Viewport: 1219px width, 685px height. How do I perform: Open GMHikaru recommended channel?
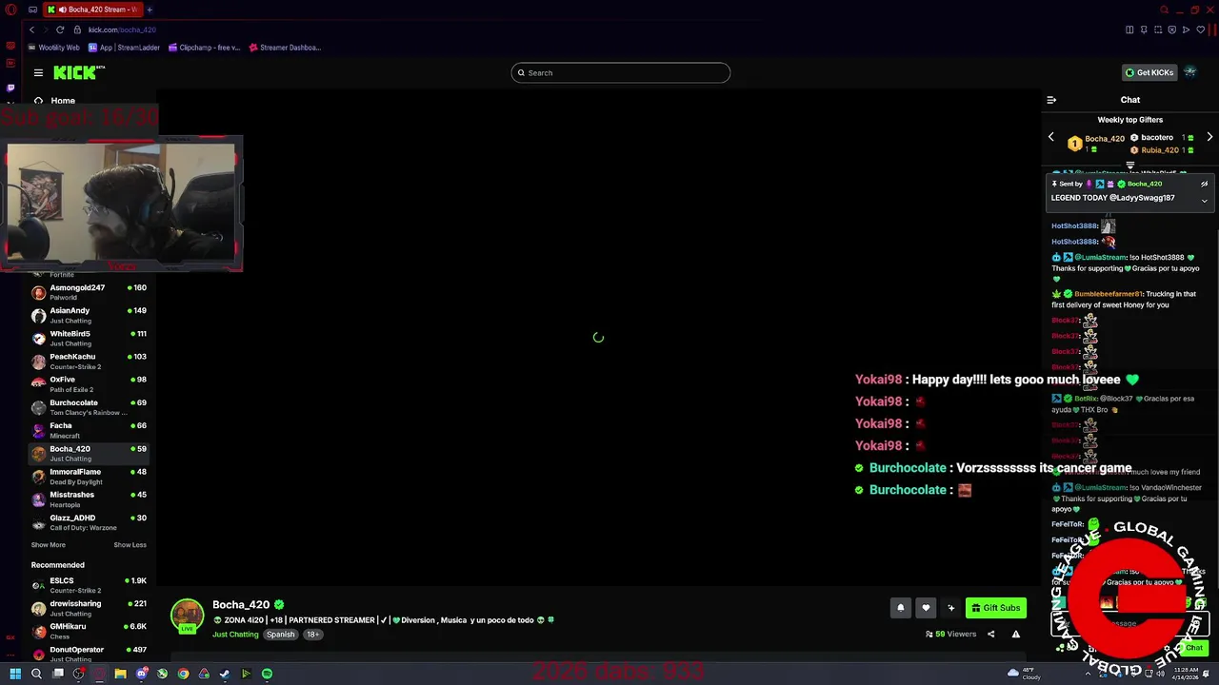click(x=89, y=631)
